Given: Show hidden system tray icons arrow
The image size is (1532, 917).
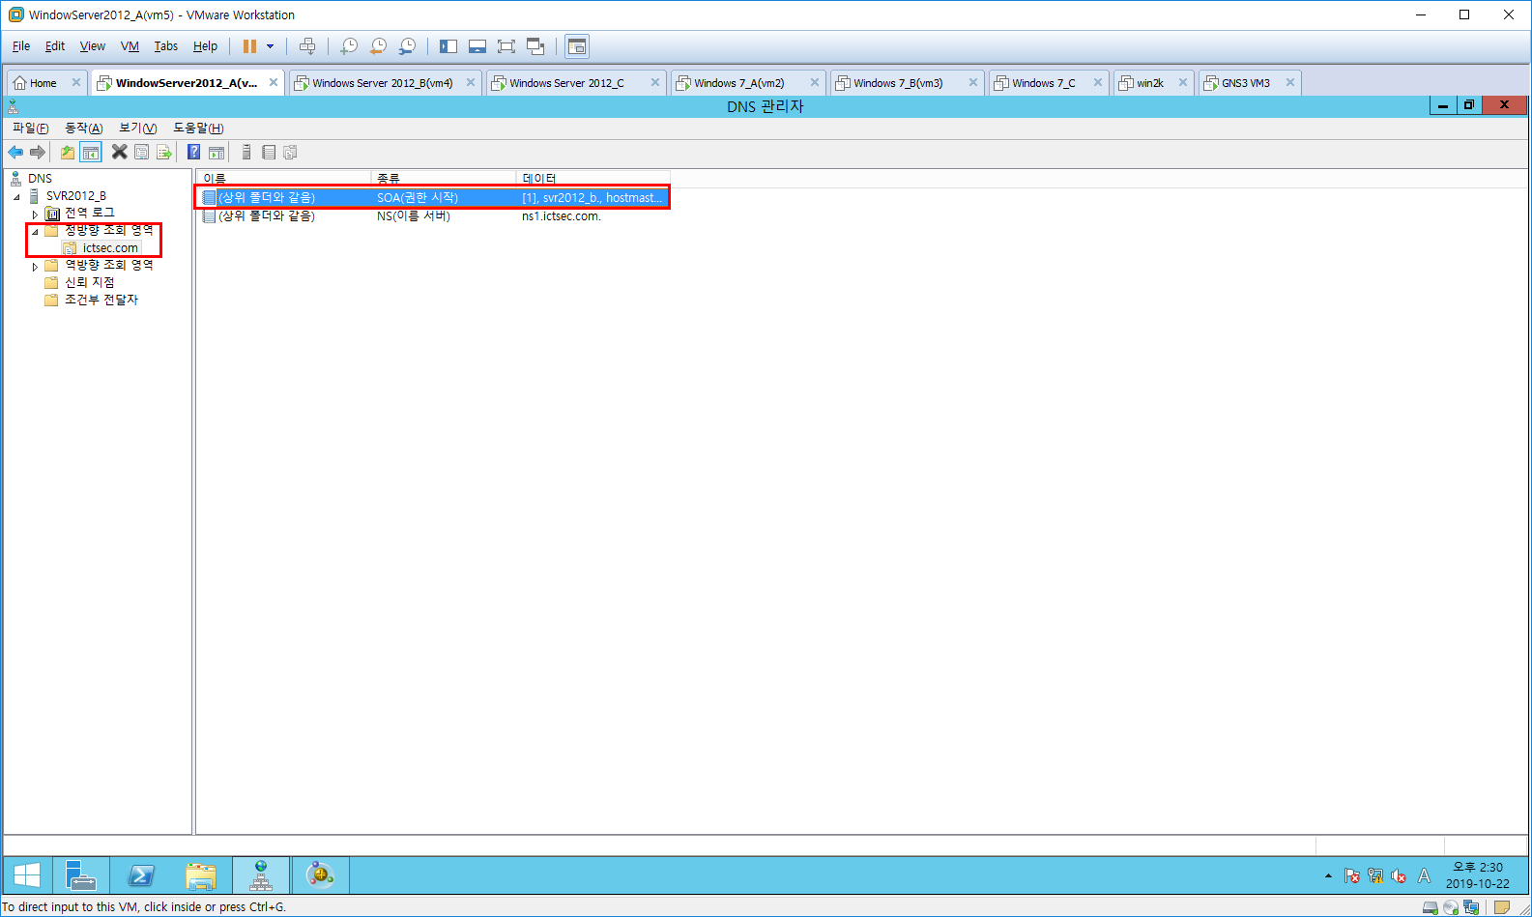Looking at the screenshot, I should coord(1328,875).
